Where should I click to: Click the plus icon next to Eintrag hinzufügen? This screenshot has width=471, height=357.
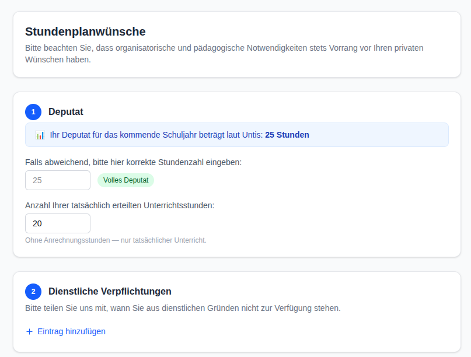point(28,331)
